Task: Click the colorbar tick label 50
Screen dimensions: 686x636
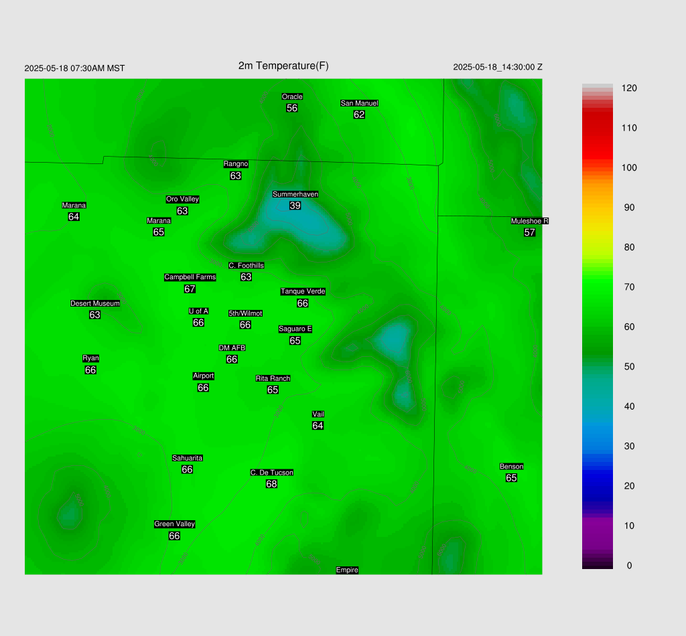Action: point(629,367)
